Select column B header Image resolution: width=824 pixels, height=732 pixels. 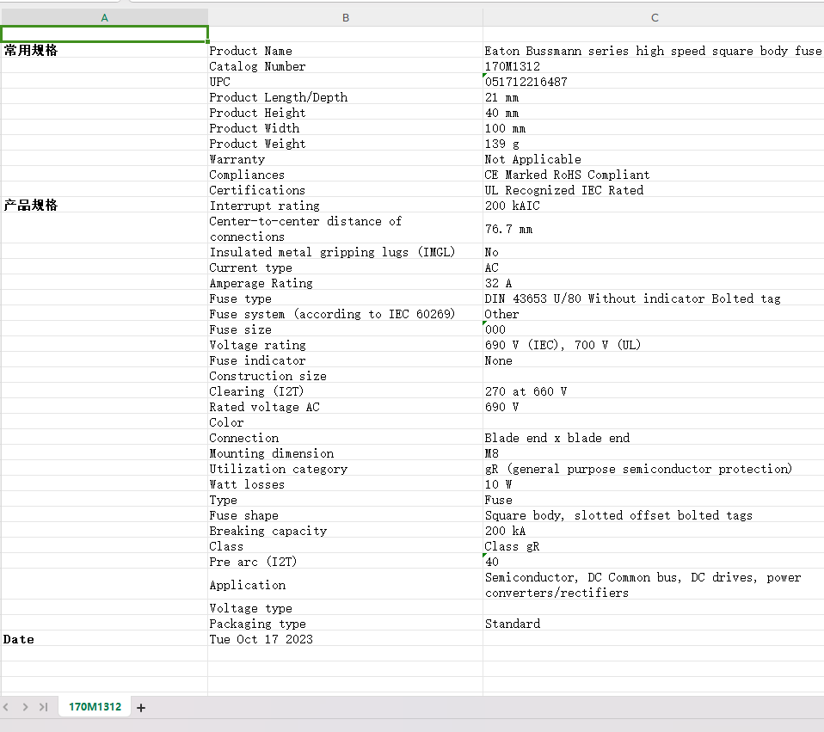(345, 17)
